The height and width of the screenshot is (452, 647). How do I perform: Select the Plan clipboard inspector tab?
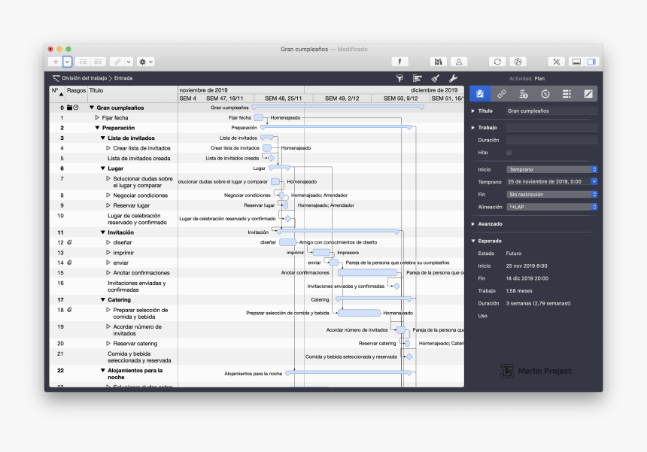click(x=480, y=94)
